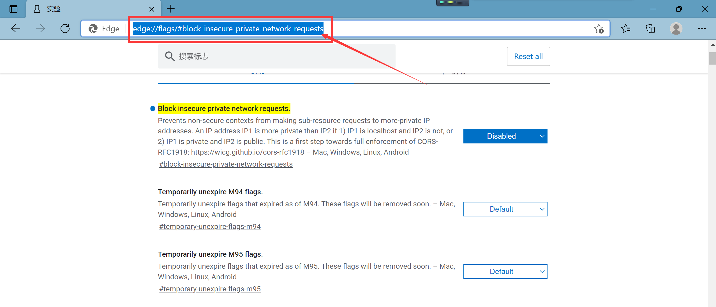Open the Favorites list
The width and height of the screenshot is (716, 307).
[626, 29]
